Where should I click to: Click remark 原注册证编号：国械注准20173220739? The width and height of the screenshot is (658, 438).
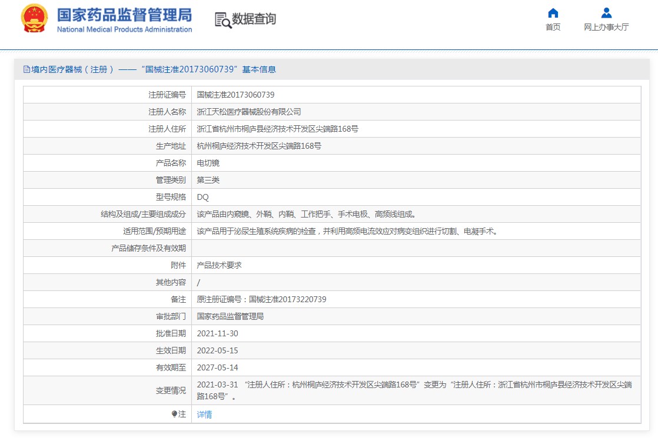click(261, 300)
